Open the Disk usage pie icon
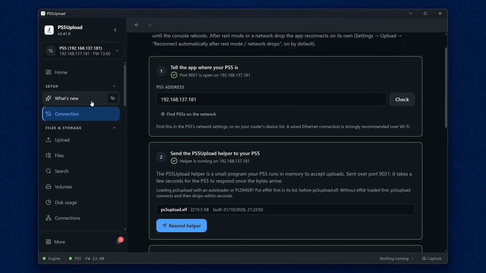 [x=48, y=202]
